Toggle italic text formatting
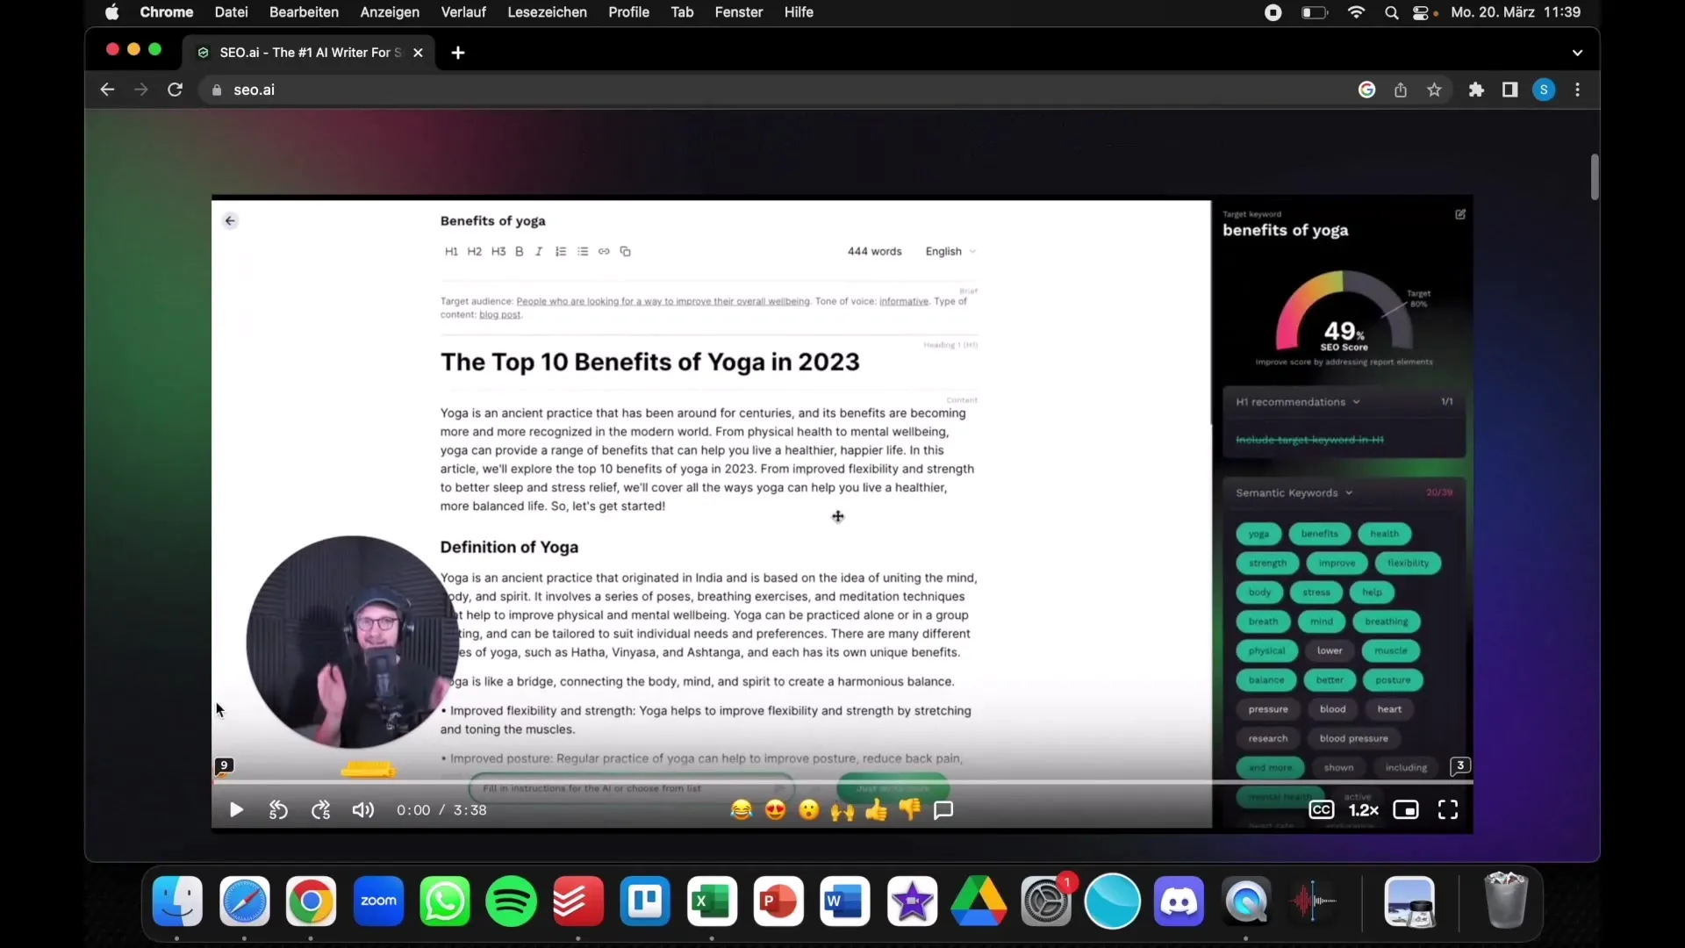The image size is (1685, 948). [538, 251]
